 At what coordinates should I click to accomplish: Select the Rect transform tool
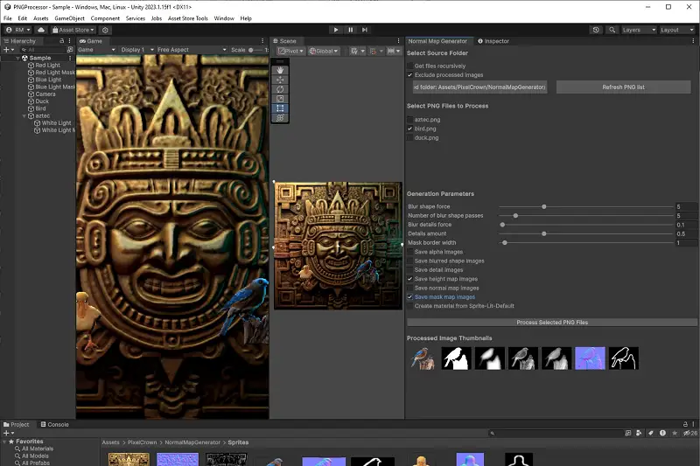click(x=280, y=108)
